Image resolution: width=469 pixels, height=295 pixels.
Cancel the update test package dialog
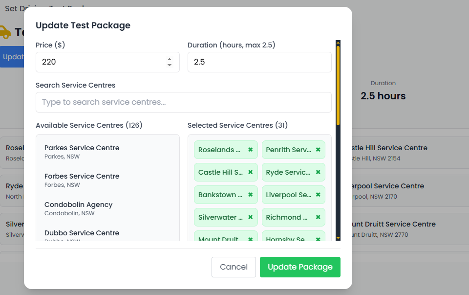pos(234,267)
